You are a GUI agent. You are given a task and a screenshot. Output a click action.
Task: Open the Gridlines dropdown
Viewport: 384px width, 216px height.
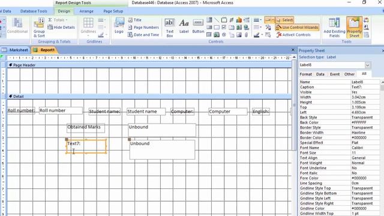pos(88,27)
